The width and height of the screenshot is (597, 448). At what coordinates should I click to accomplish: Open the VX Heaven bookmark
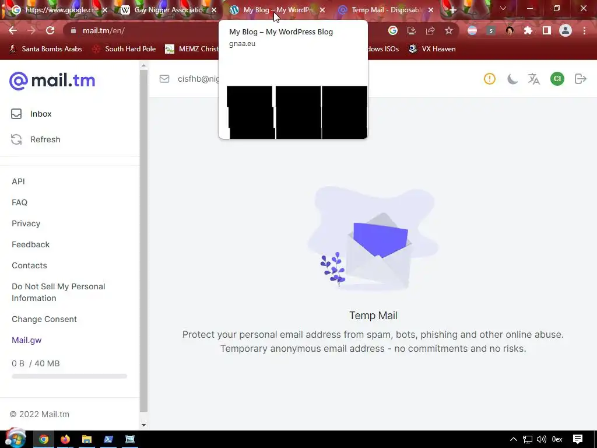(x=432, y=49)
